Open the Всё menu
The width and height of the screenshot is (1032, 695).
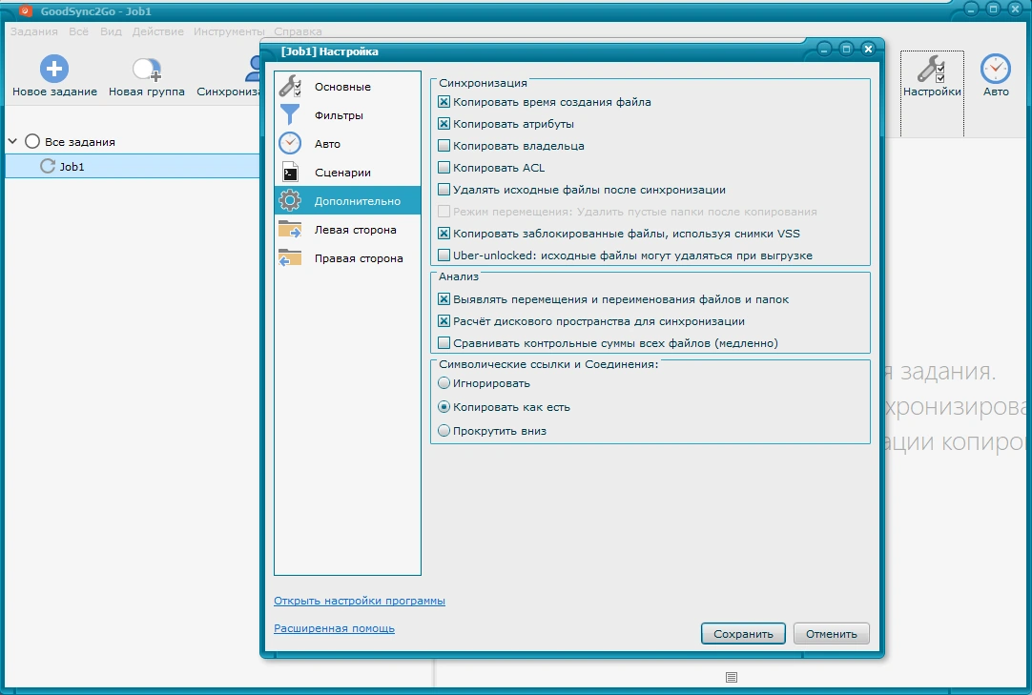[78, 31]
